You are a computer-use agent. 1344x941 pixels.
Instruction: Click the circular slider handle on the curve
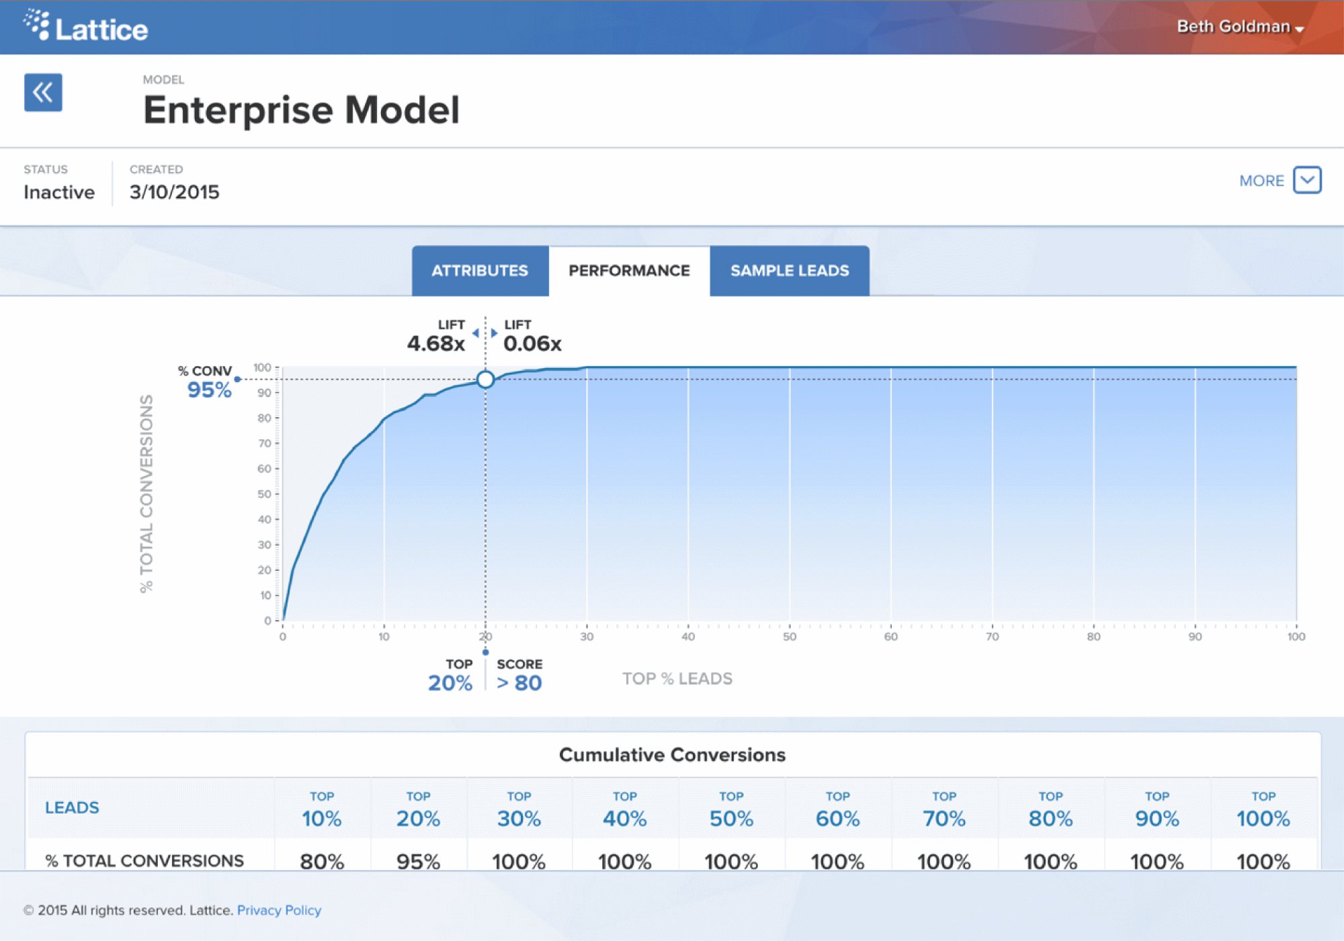(x=485, y=379)
